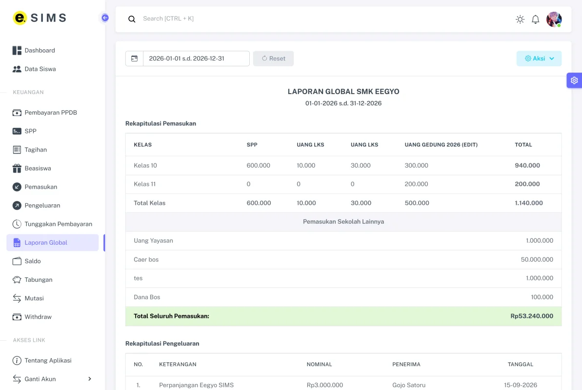Select the 'Kelas 10' row label

click(145, 165)
